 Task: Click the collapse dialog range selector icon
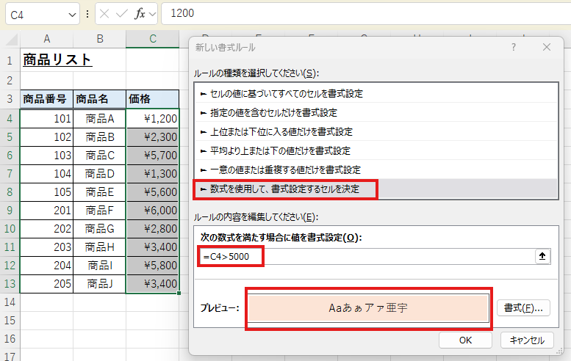[543, 256]
